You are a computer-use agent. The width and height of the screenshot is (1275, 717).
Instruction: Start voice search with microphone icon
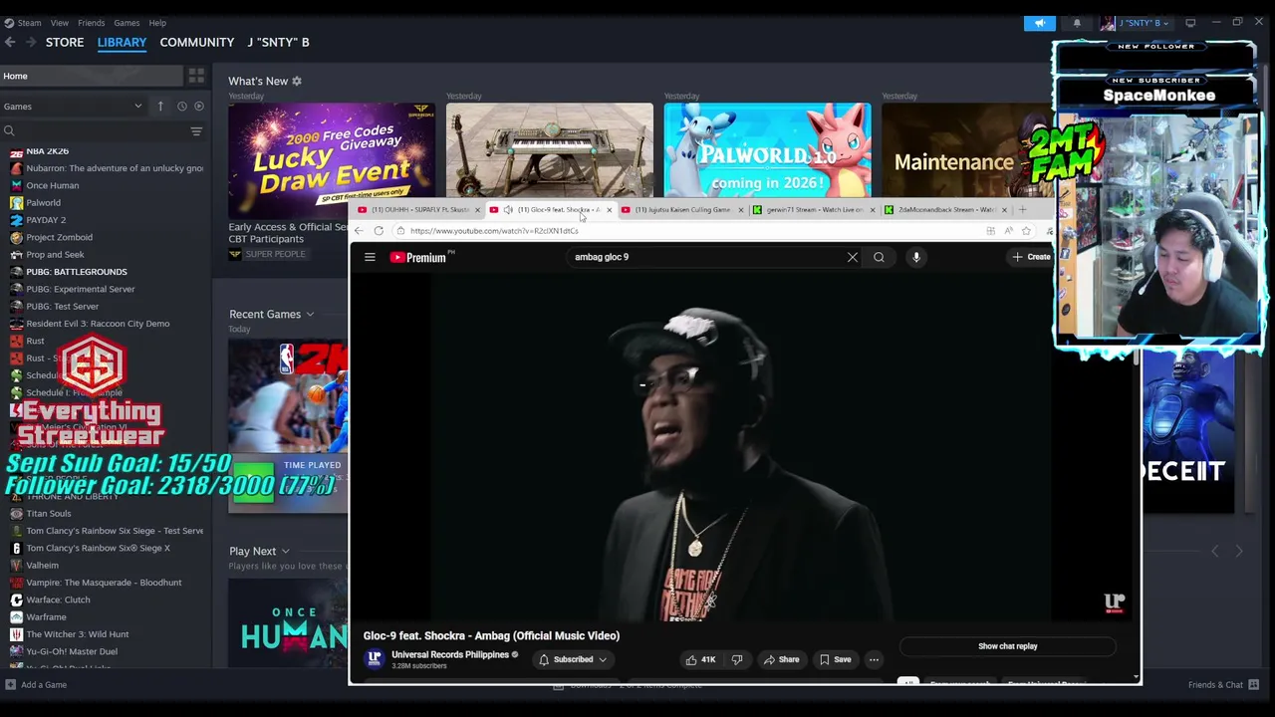(916, 257)
